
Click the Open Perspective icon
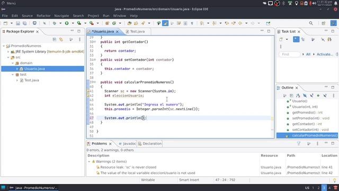[324, 23]
